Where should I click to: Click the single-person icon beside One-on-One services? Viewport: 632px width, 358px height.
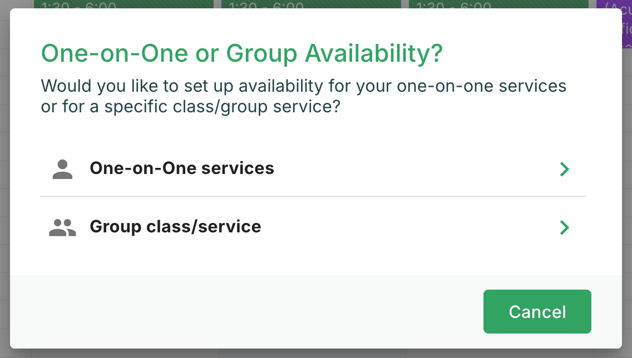[62, 169]
